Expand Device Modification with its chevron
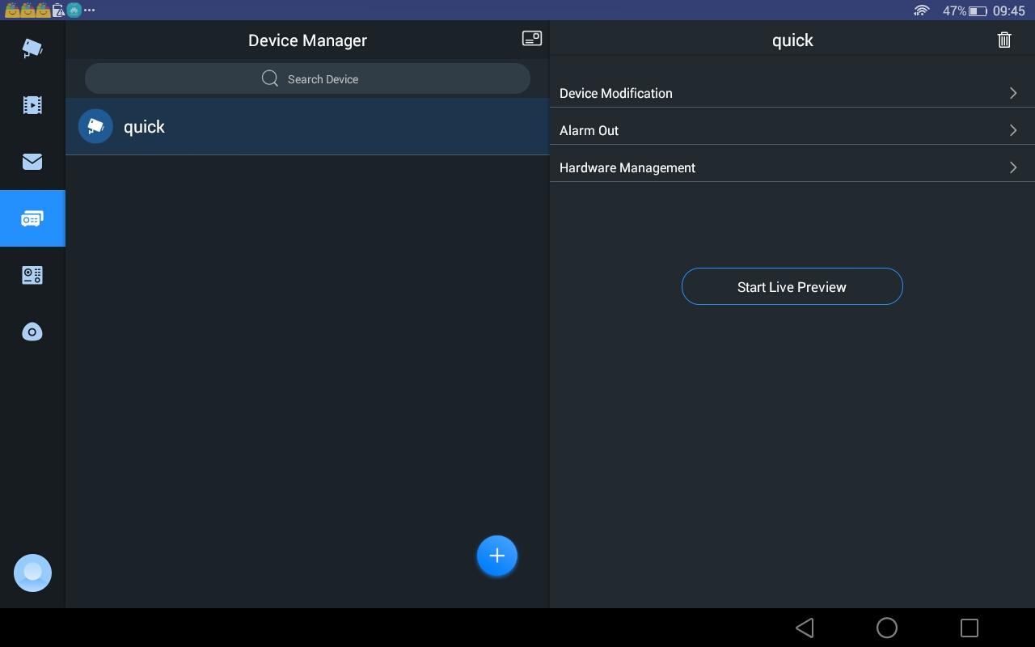 click(x=1013, y=93)
